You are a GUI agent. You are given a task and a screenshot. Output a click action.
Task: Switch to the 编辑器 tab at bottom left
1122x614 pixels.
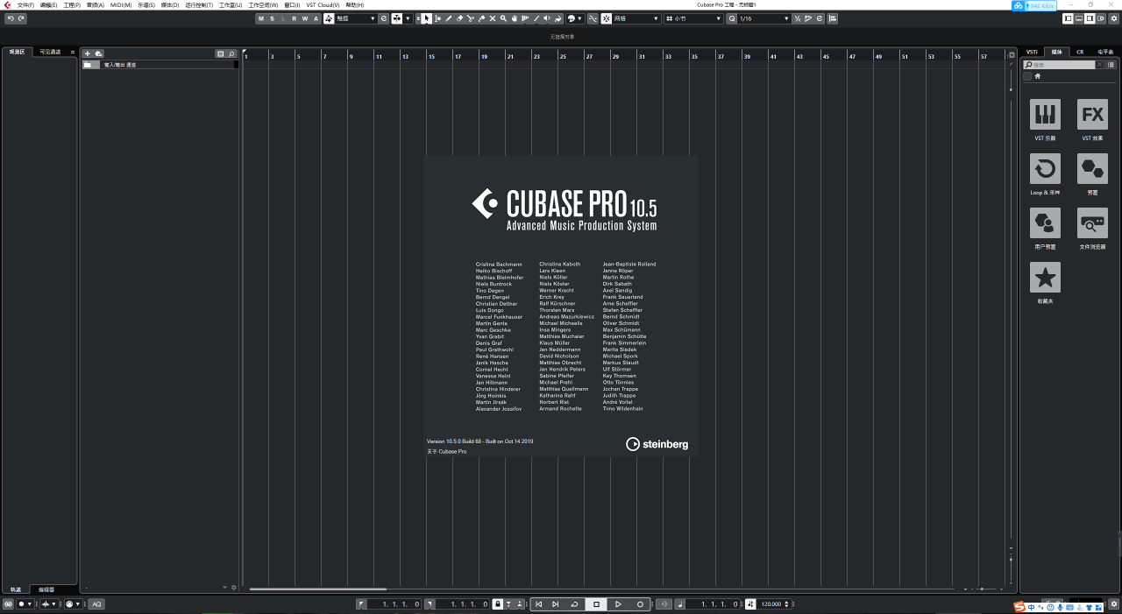[x=45, y=589]
